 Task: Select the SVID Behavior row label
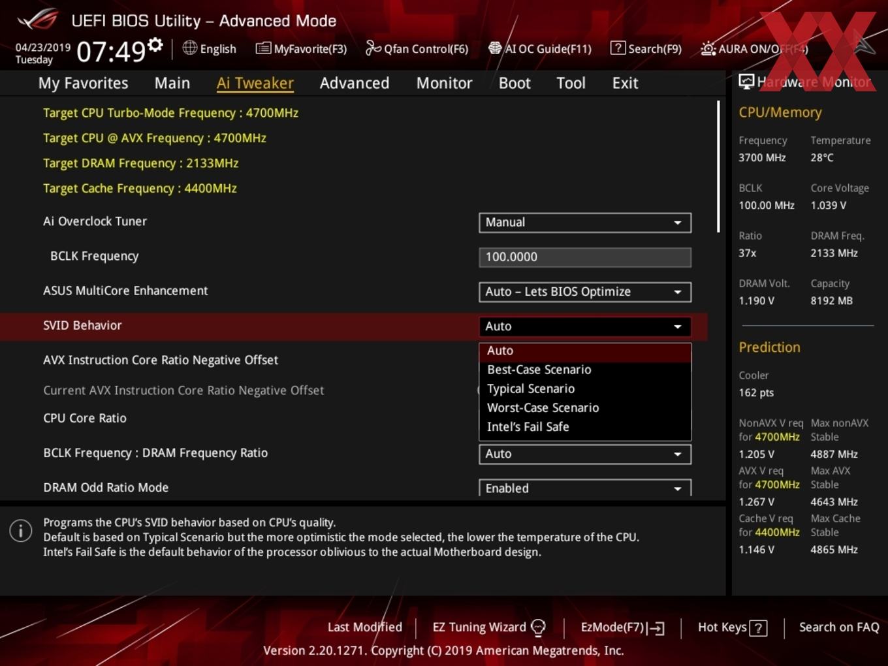82,325
